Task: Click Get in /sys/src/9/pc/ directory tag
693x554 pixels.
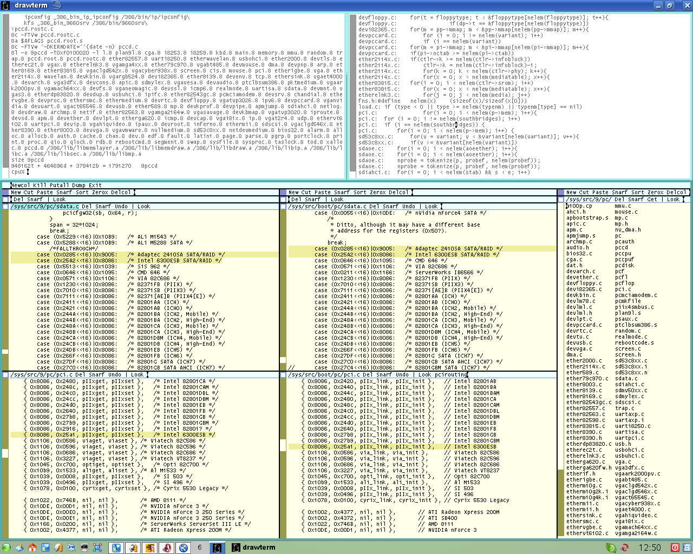Action: pos(652,199)
